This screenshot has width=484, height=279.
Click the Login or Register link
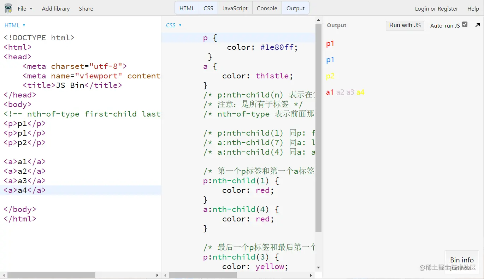(436, 8)
